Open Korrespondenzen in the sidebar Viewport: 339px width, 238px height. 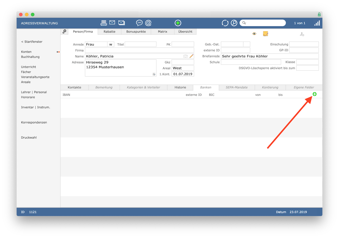(34, 122)
